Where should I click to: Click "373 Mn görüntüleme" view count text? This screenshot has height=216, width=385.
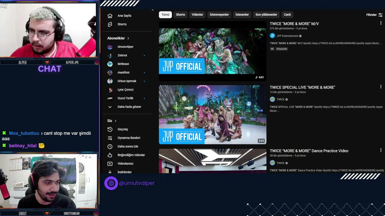(x=282, y=28)
